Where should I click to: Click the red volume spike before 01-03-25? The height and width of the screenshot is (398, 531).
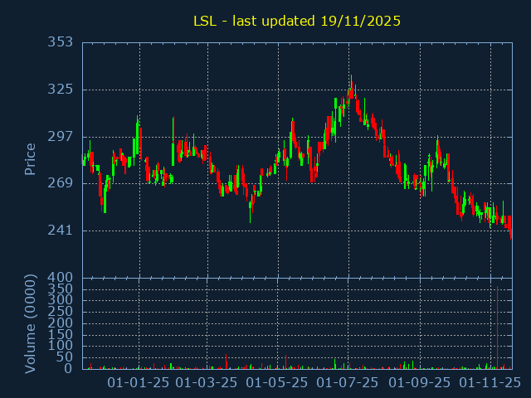click(226, 362)
